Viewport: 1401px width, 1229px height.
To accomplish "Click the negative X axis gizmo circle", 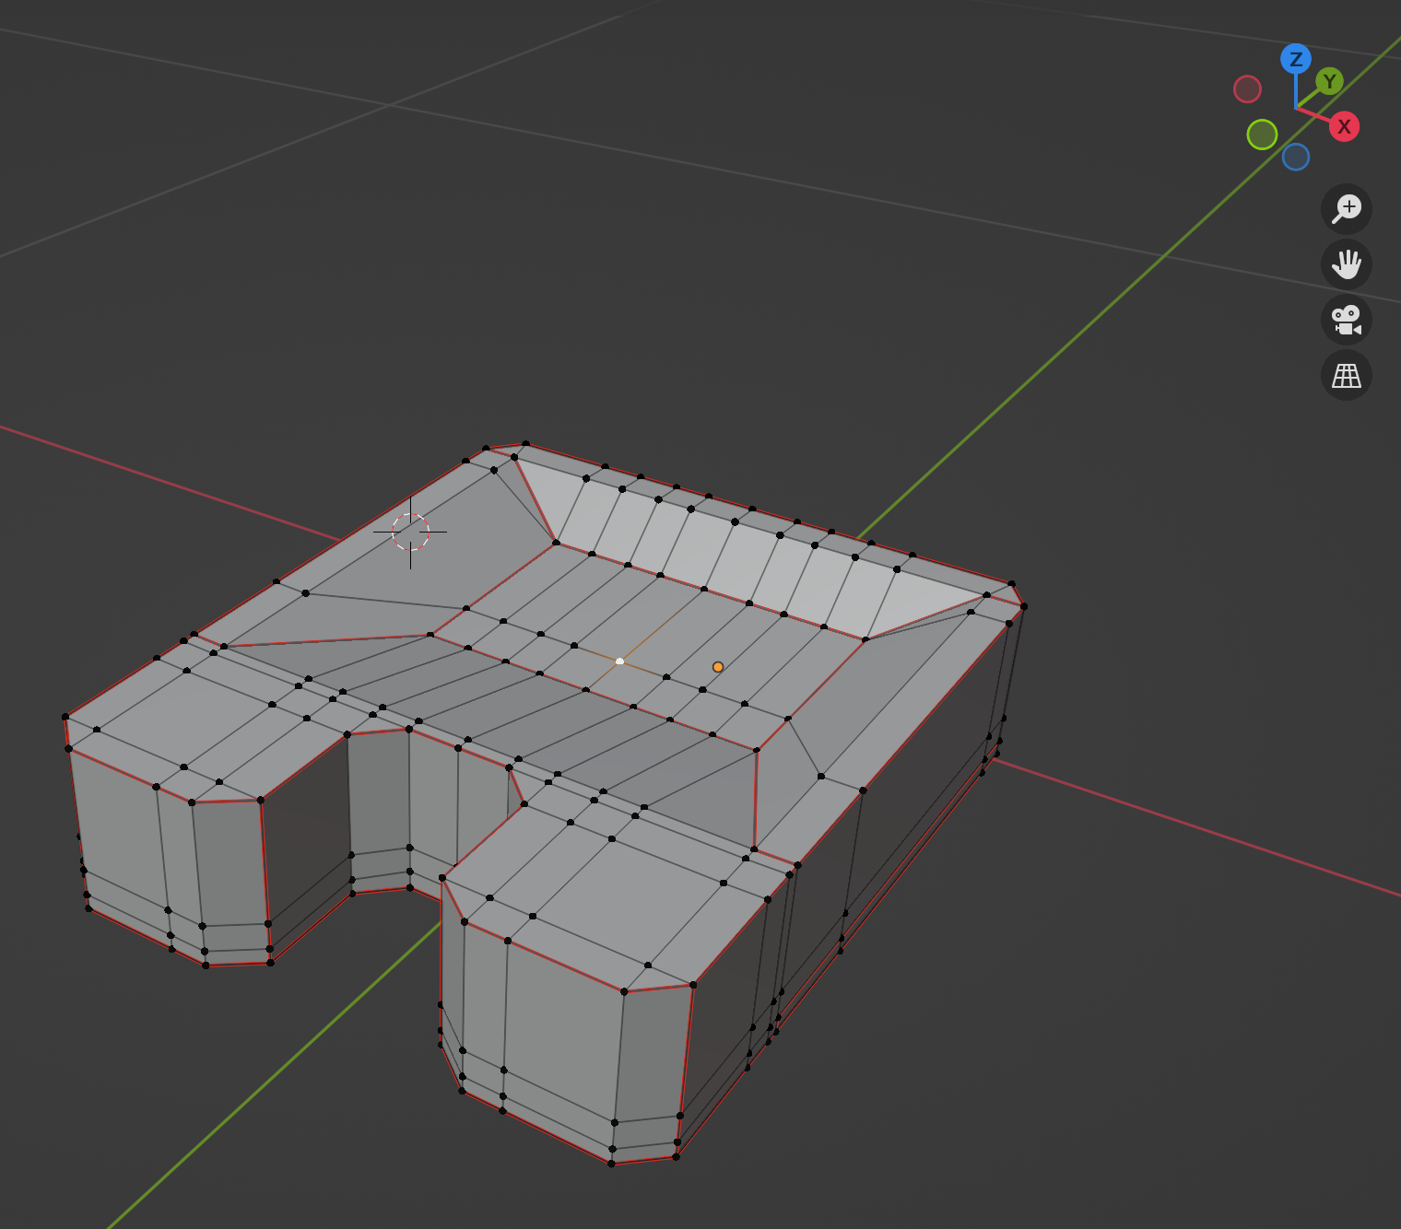I will click(1247, 89).
